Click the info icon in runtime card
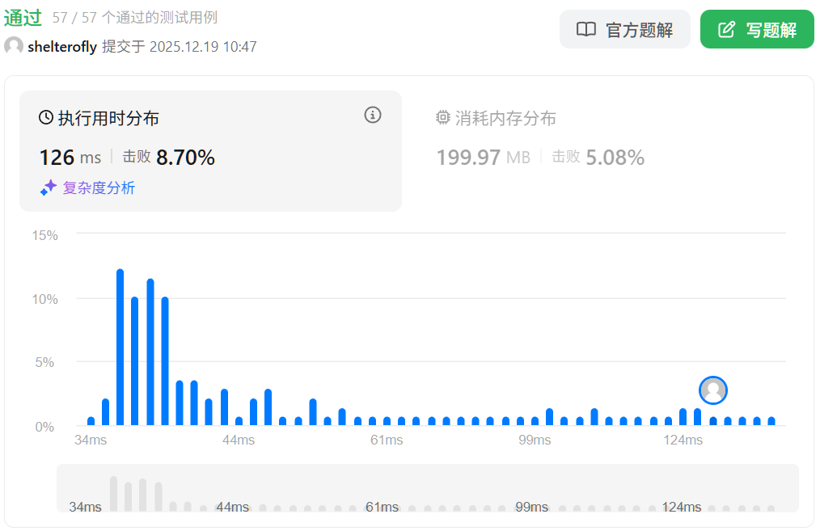This screenshot has height=531, width=820. point(372,115)
